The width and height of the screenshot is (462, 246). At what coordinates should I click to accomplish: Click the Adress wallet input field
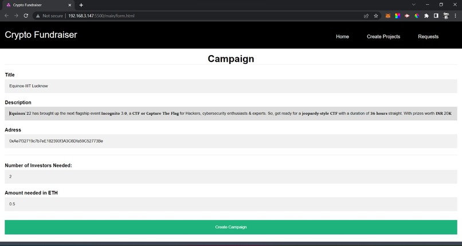[230, 141]
